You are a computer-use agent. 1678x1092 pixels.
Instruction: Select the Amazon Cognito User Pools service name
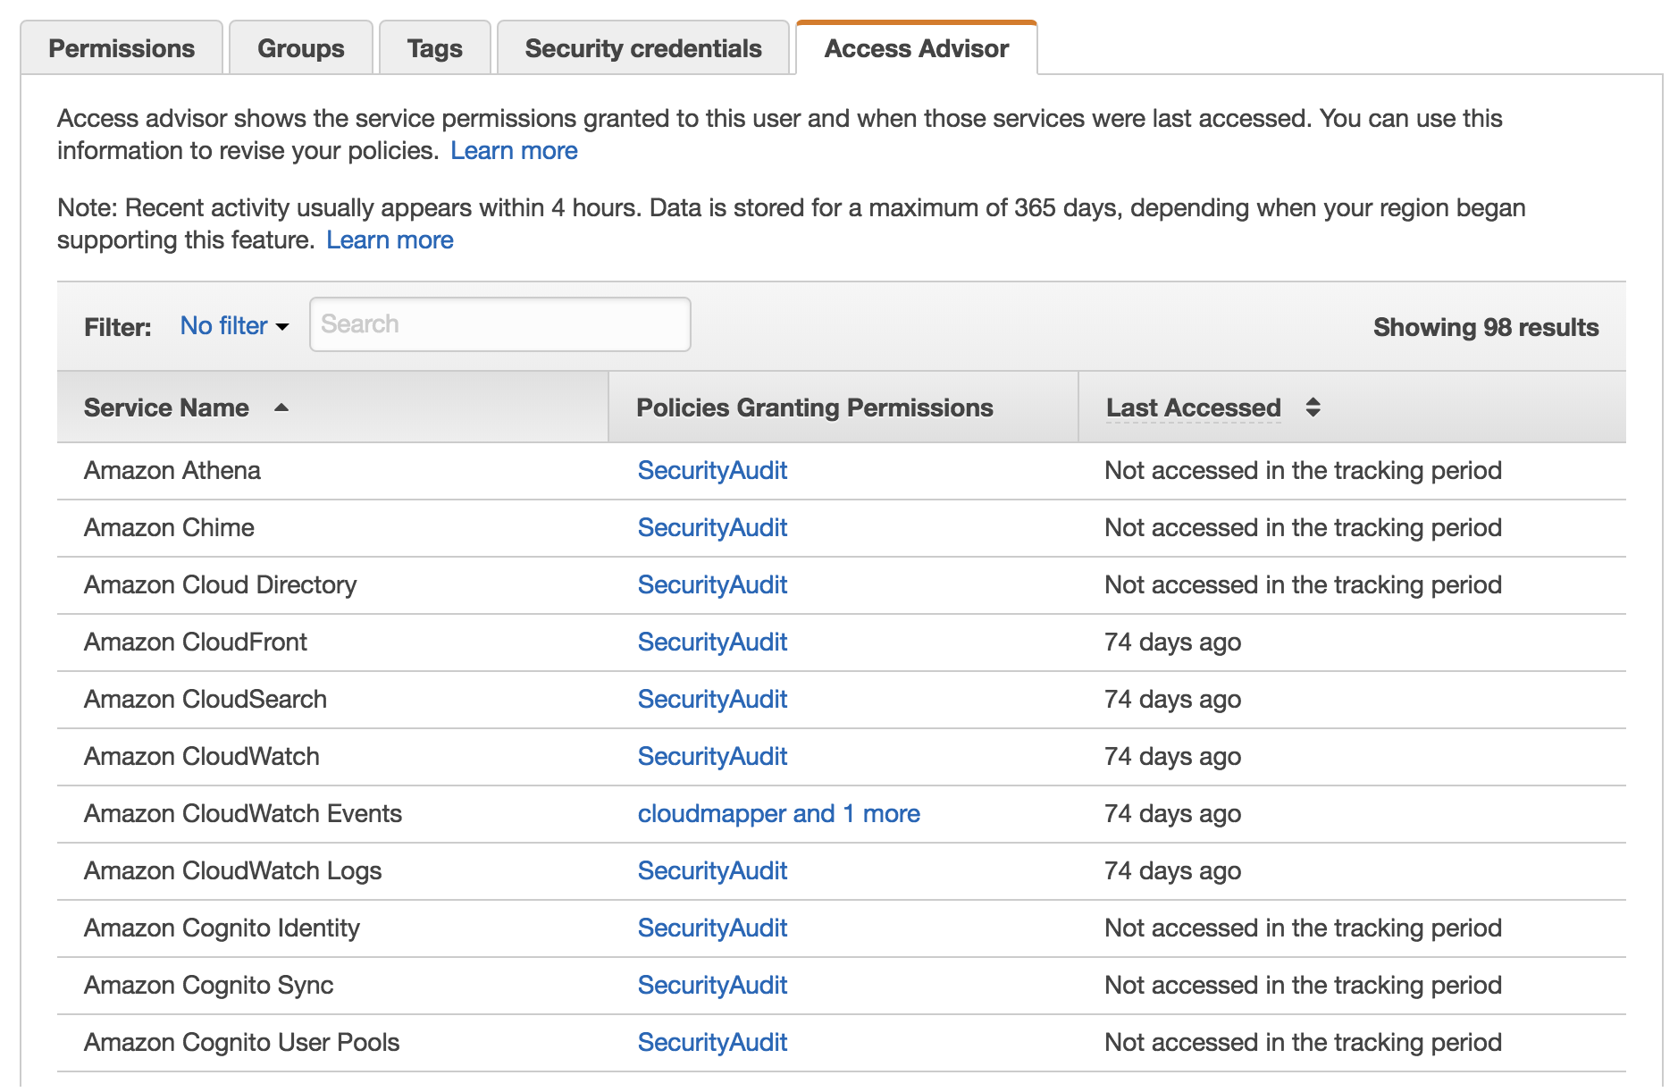tap(241, 1043)
